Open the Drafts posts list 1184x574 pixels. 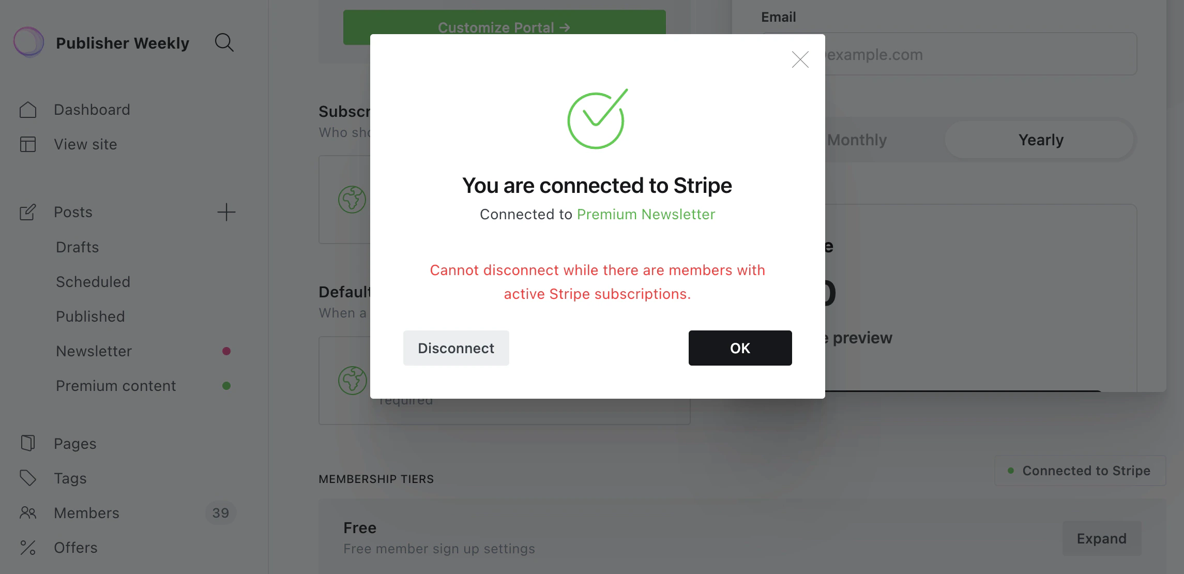click(77, 247)
